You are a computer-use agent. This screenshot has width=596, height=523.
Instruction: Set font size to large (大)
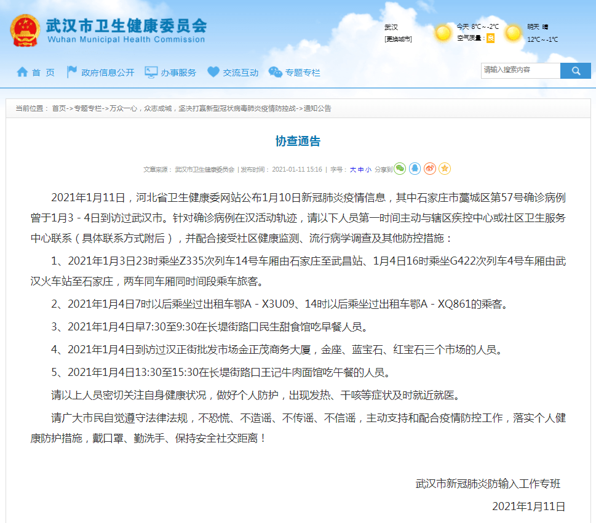pyautogui.click(x=353, y=169)
